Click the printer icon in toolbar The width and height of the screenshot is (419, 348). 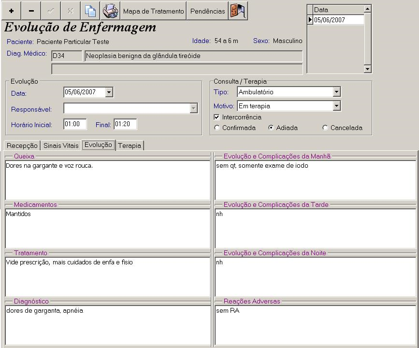pyautogui.click(x=110, y=11)
